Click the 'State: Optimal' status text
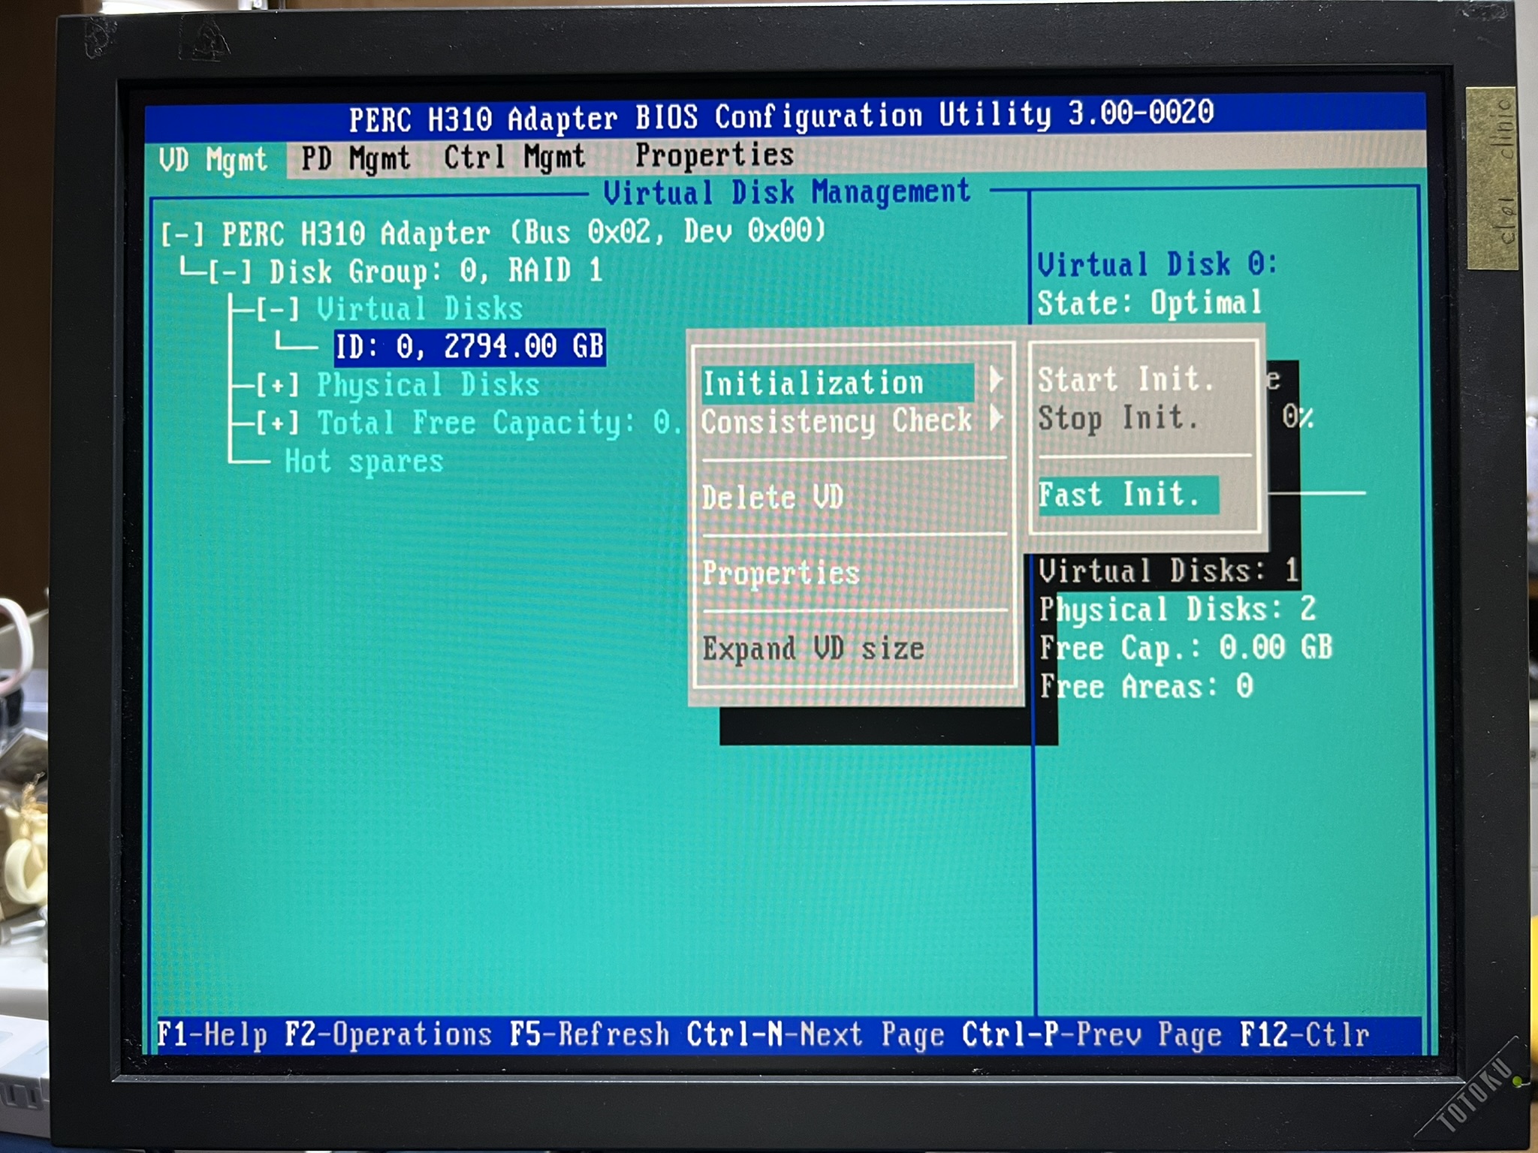The height and width of the screenshot is (1153, 1538). pyautogui.click(x=1149, y=303)
